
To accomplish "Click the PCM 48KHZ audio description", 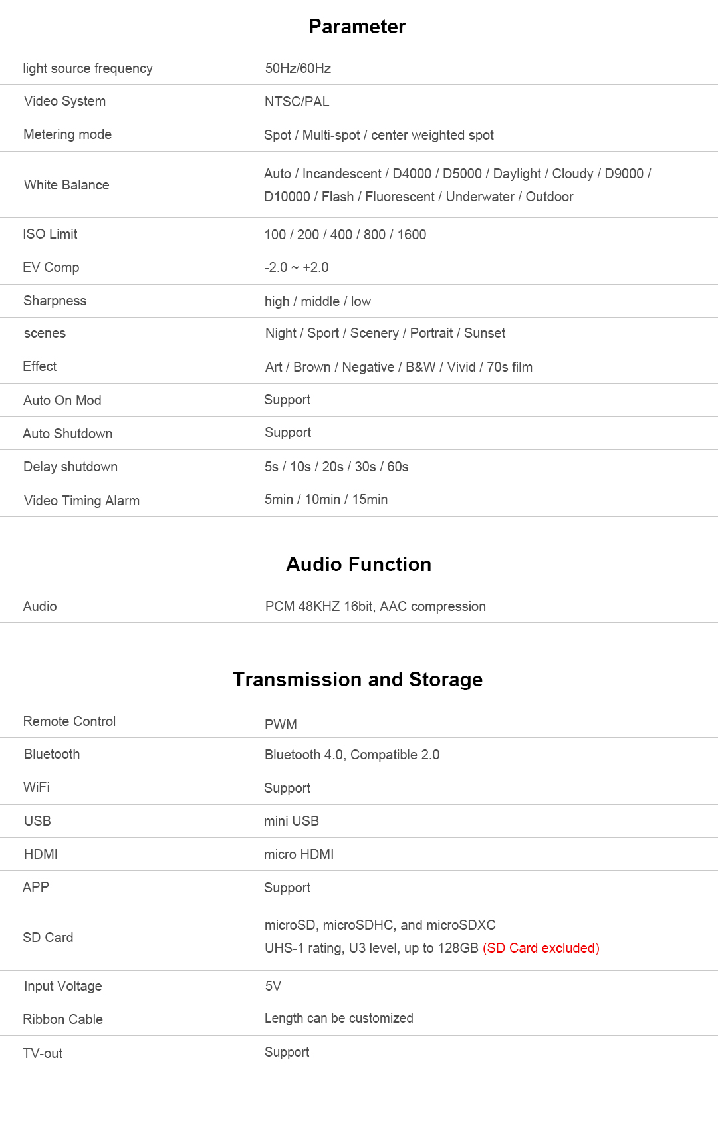I will pos(375,606).
